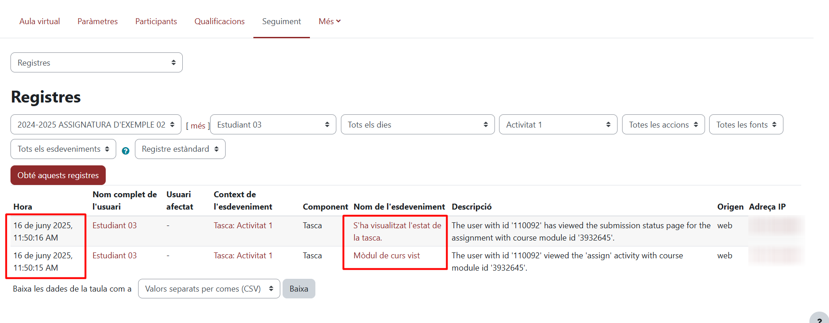Open the CSV export format dropdown
The width and height of the screenshot is (829, 323).
(x=209, y=289)
